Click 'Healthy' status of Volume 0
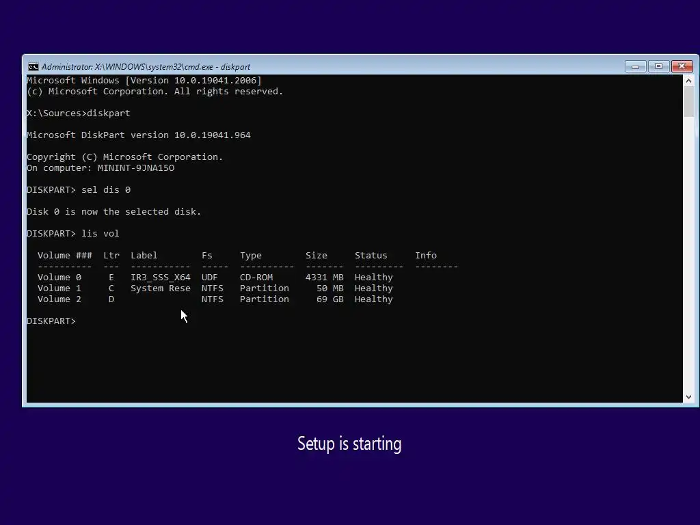This screenshot has width=700, height=525. pyautogui.click(x=374, y=278)
